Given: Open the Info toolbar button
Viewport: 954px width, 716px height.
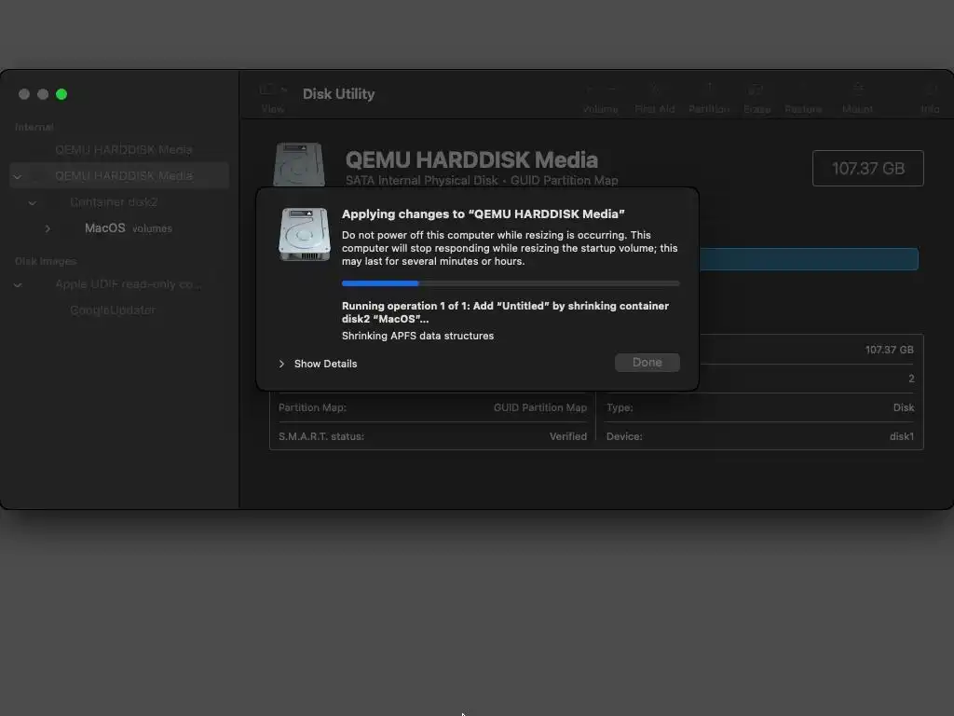Looking at the screenshot, I should [x=930, y=97].
